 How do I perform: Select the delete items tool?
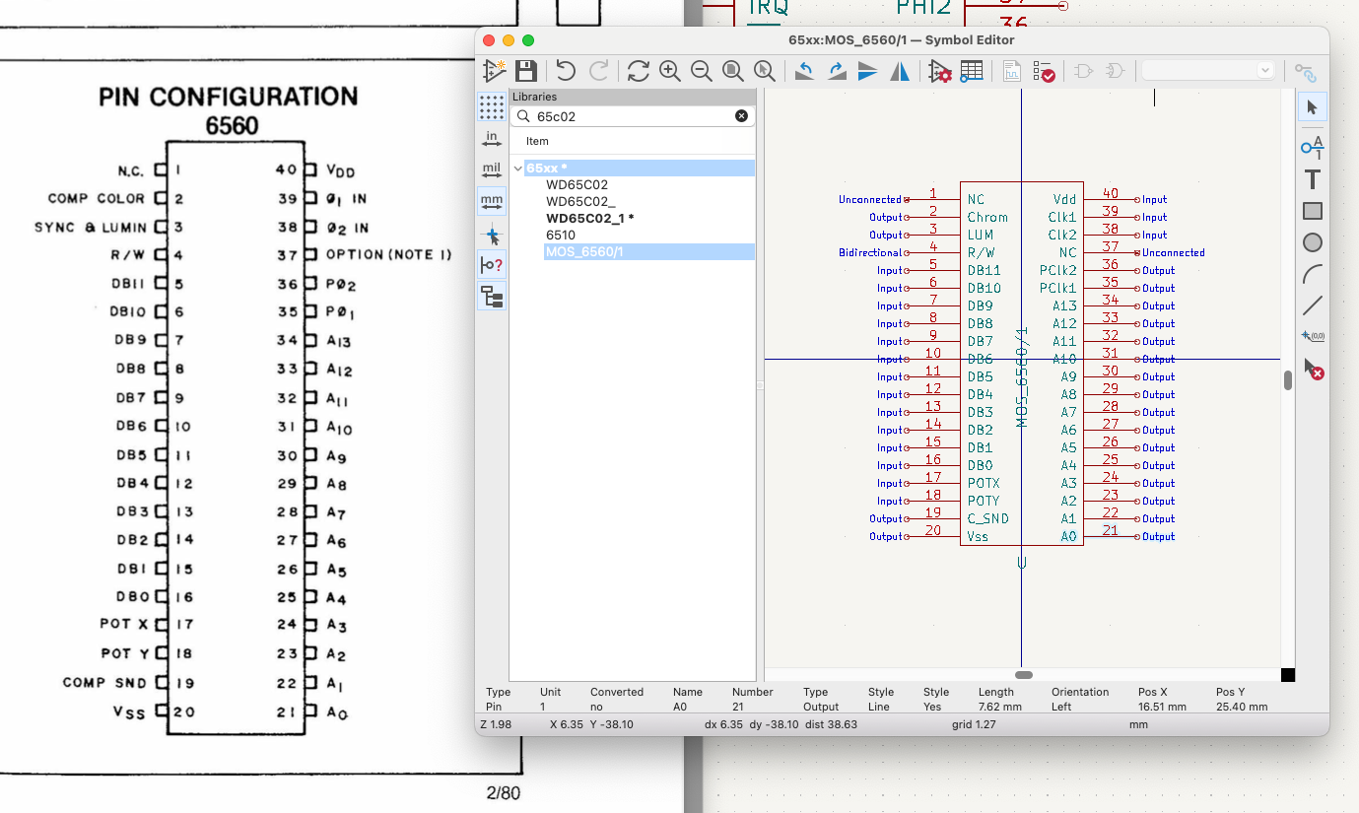(1312, 370)
